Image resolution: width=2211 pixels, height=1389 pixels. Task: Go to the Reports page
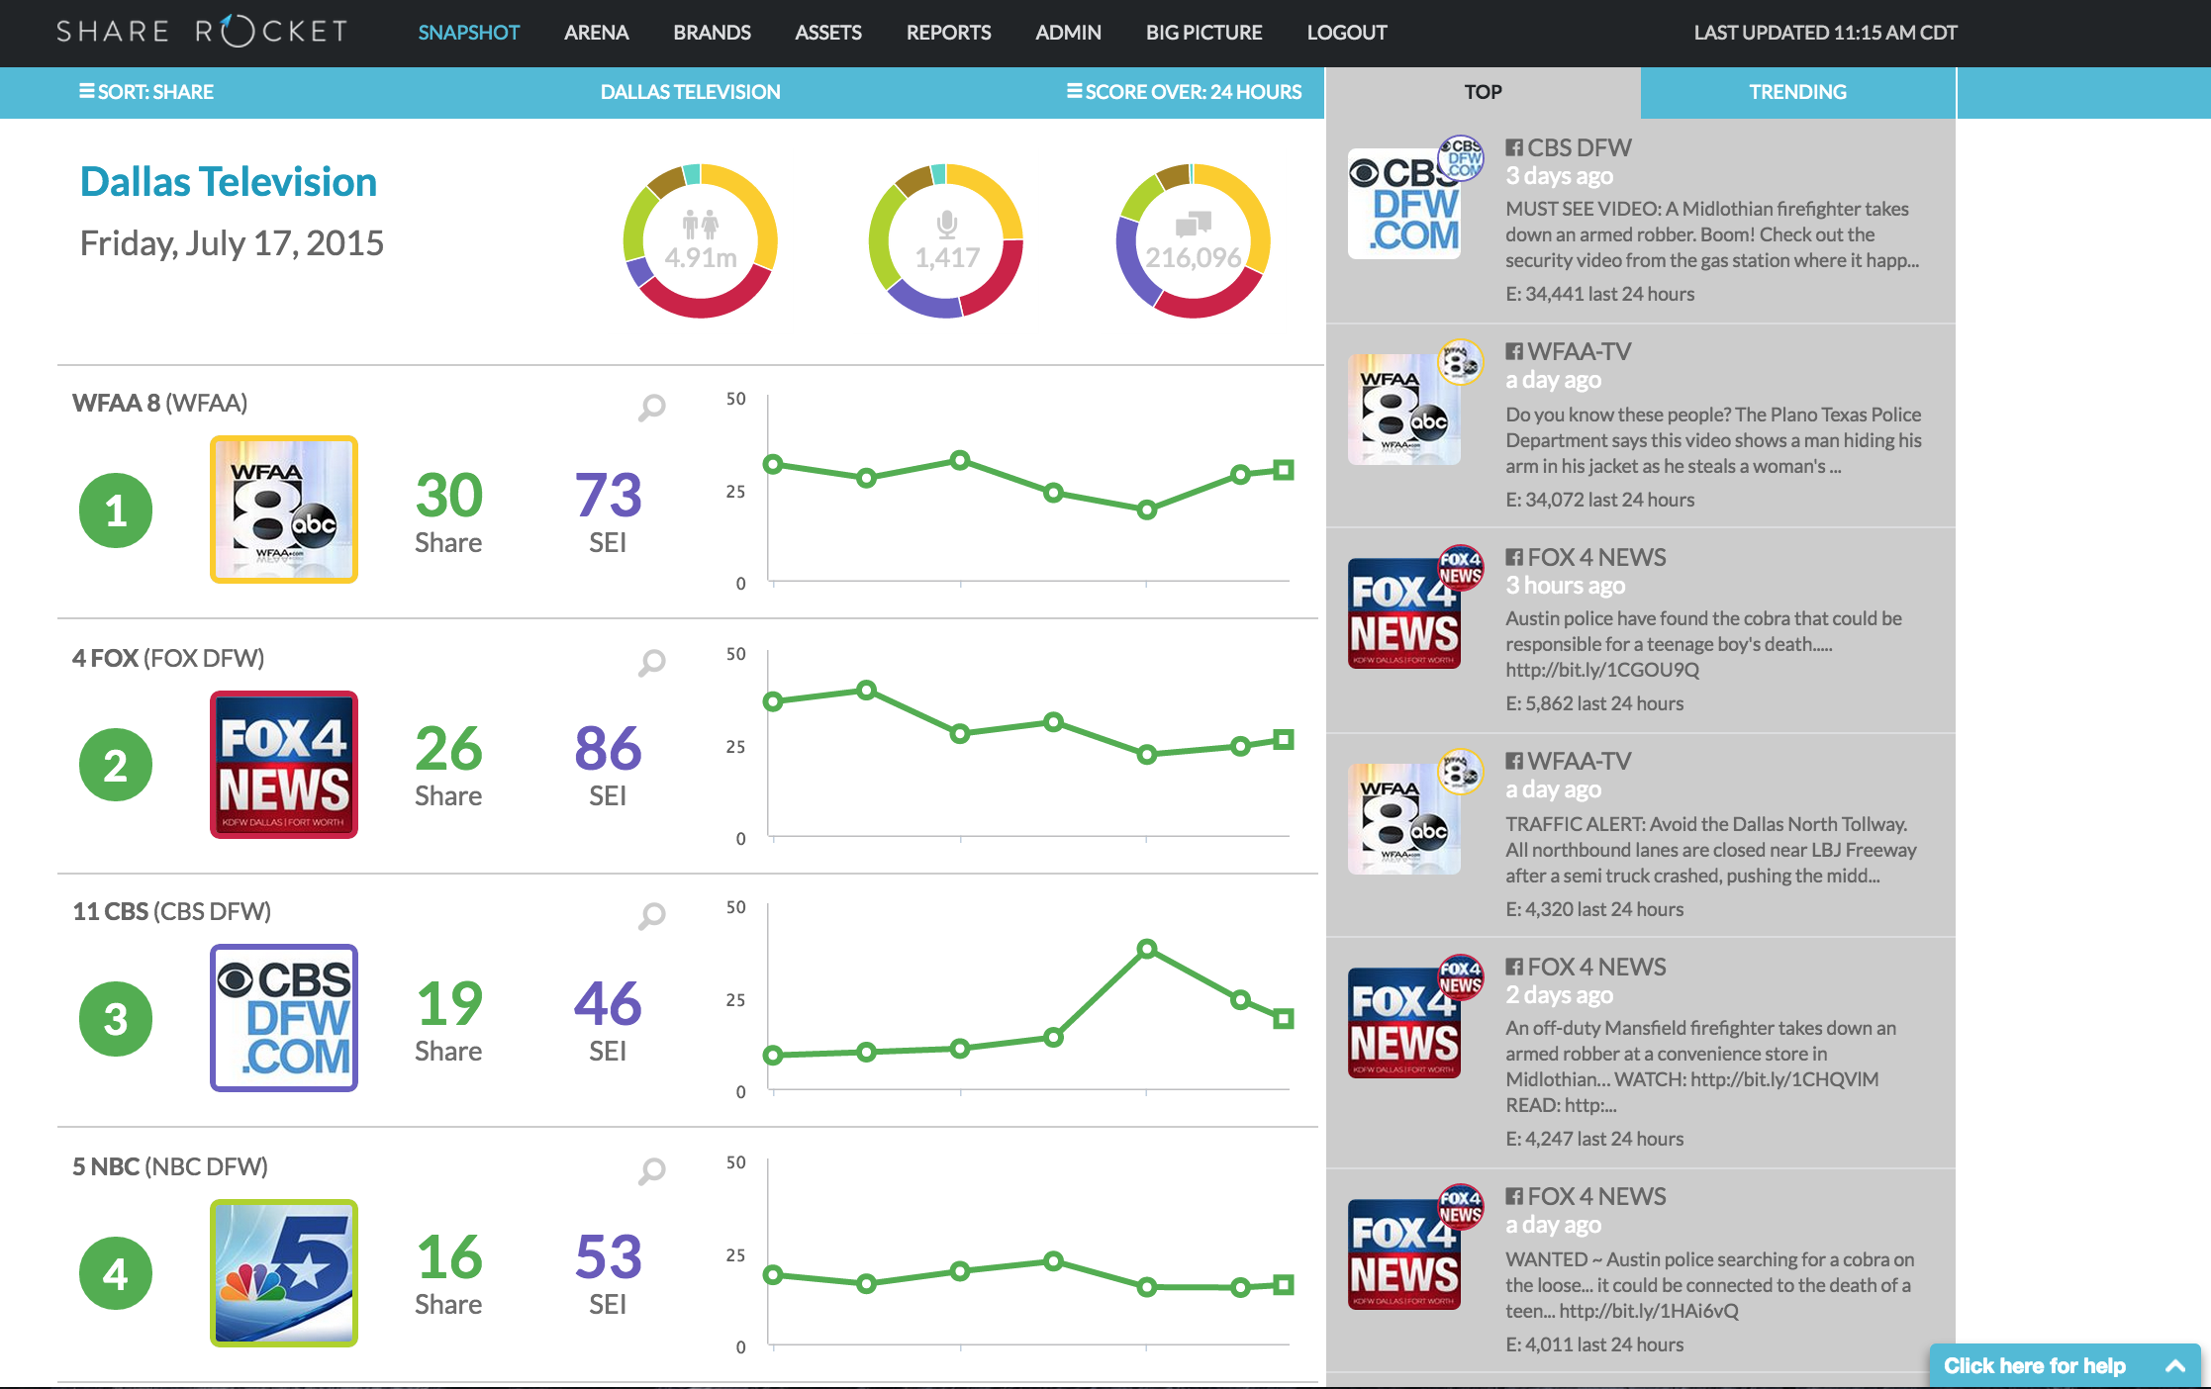coord(948,33)
